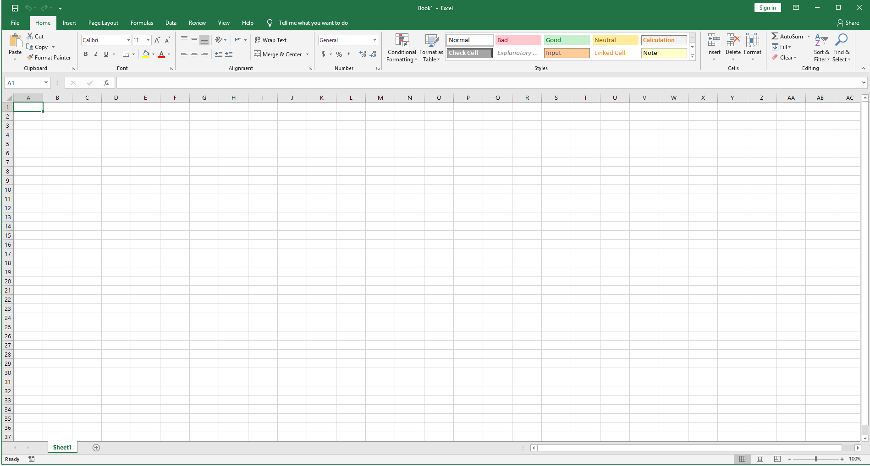Click the Sign in button

click(x=767, y=7)
